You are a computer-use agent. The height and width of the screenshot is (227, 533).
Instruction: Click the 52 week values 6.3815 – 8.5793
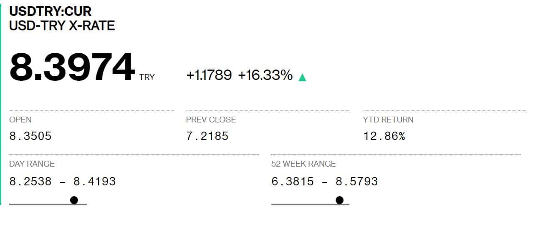(x=324, y=182)
